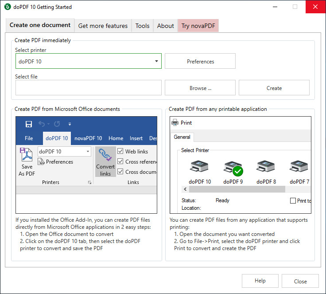Image resolution: width=326 pixels, height=294 pixels.
Task: Click the Preferences label in ribbon preview
Action: [x=59, y=162]
